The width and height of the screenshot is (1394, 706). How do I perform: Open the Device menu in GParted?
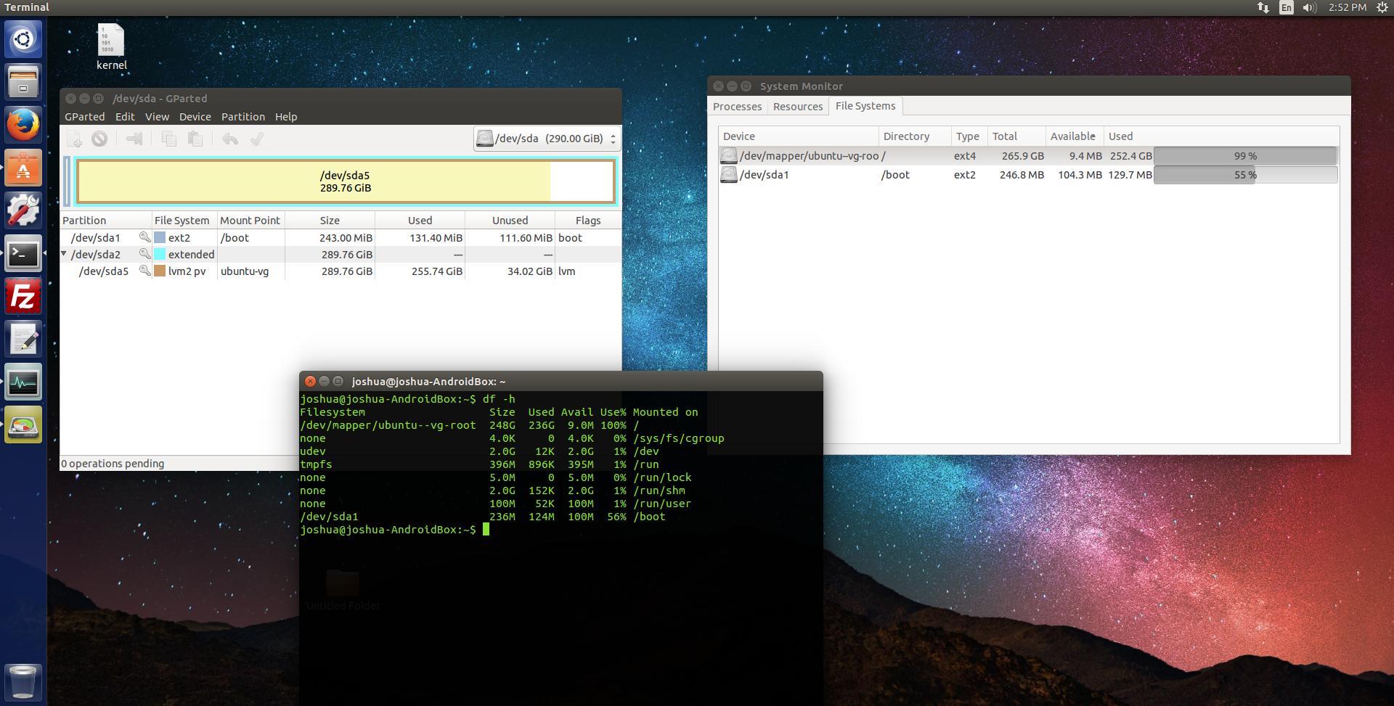195,117
